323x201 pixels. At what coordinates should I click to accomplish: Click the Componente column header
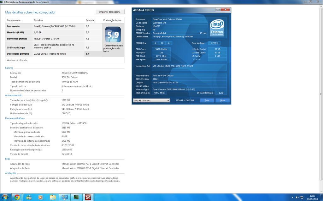pyautogui.click(x=14, y=20)
